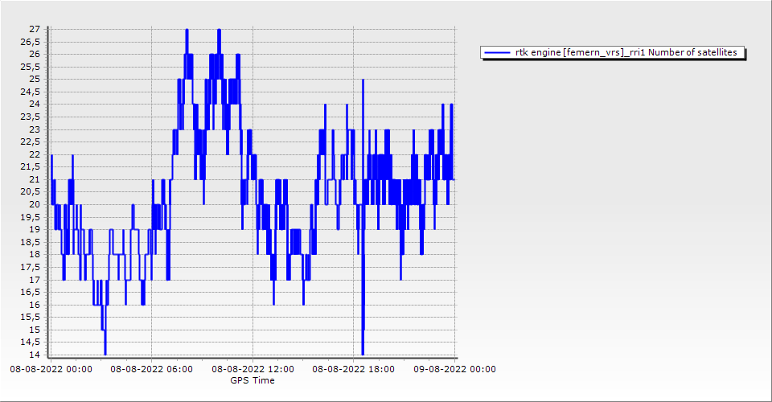Click the dip to 14 around 03:00
The height and width of the screenshot is (402, 772).
click(x=105, y=351)
